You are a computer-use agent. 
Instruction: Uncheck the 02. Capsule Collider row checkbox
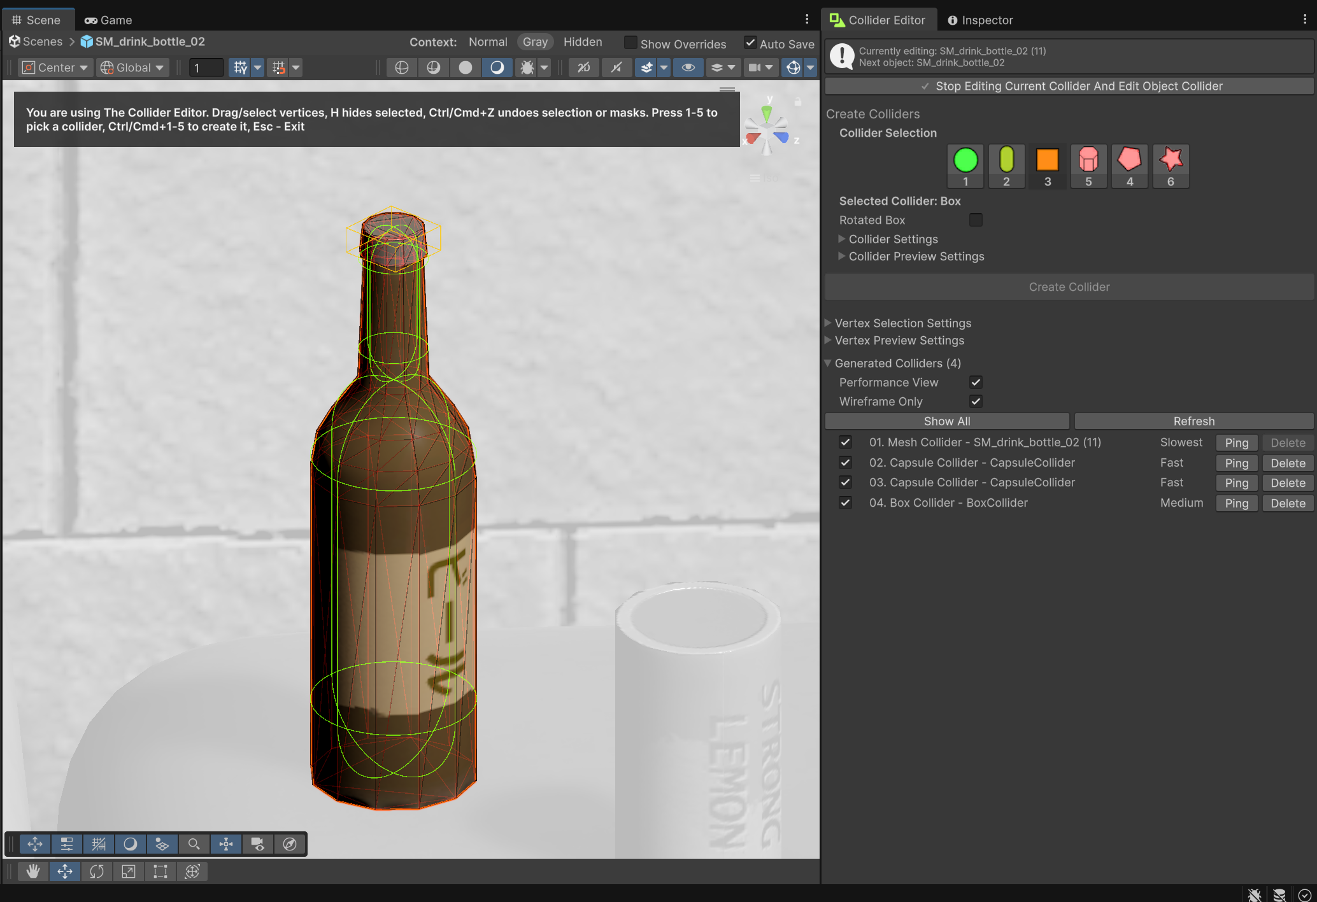(845, 462)
